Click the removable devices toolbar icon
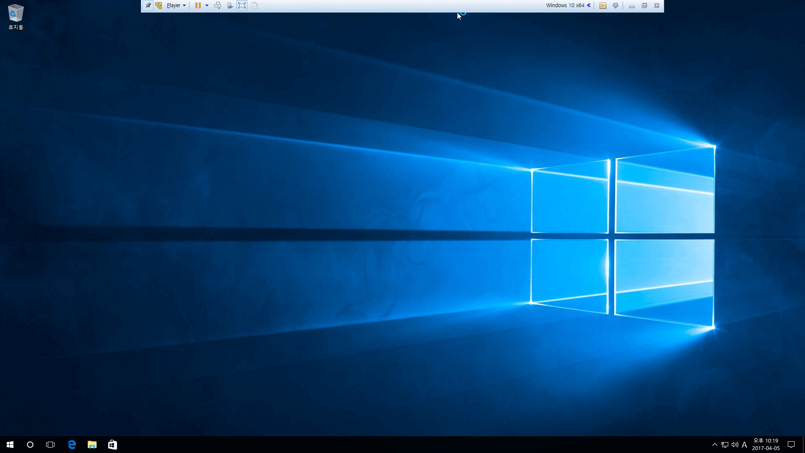Image resolution: width=805 pixels, height=453 pixels. 230,5
